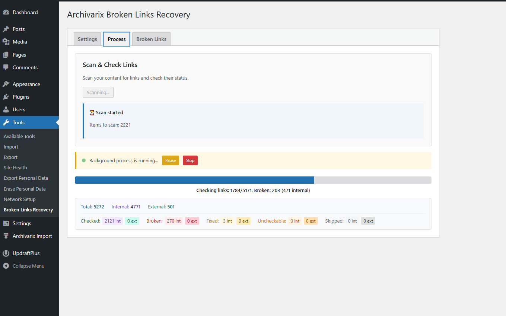Click the scan progress bar
This screenshot has height=316, width=506.
coord(253,180)
